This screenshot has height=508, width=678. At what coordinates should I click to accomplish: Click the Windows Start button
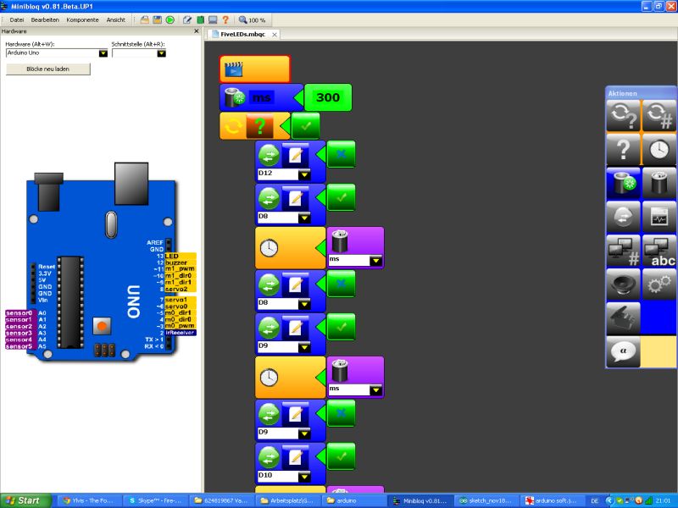(25, 500)
